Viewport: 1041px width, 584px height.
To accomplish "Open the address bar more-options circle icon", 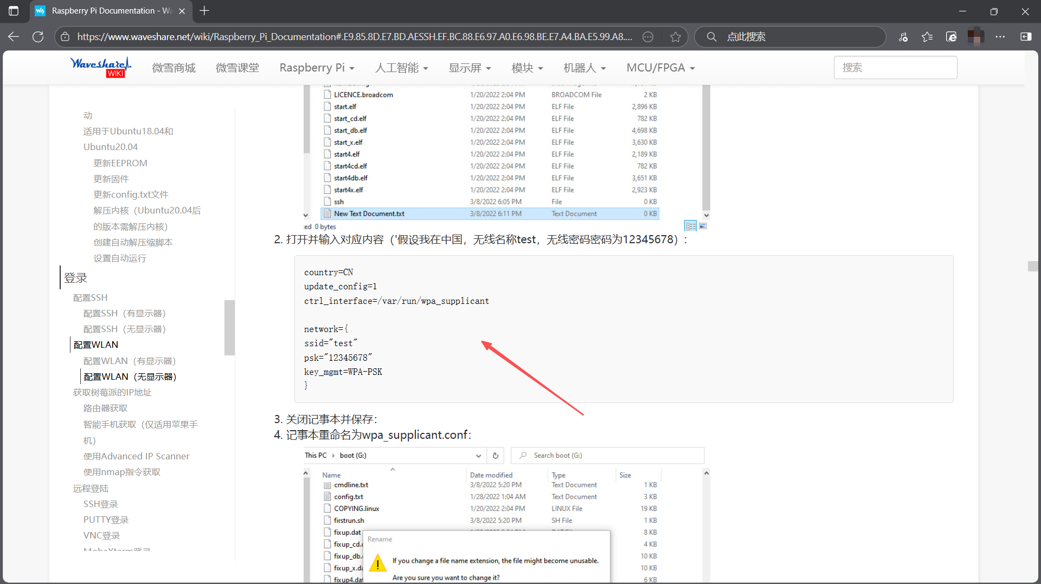I will pyautogui.click(x=648, y=37).
